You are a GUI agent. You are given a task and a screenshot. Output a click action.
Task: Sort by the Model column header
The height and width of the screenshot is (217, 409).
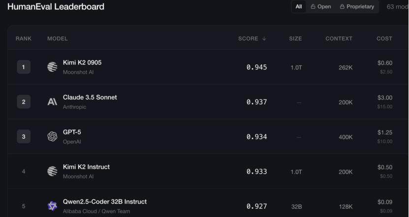57,38
